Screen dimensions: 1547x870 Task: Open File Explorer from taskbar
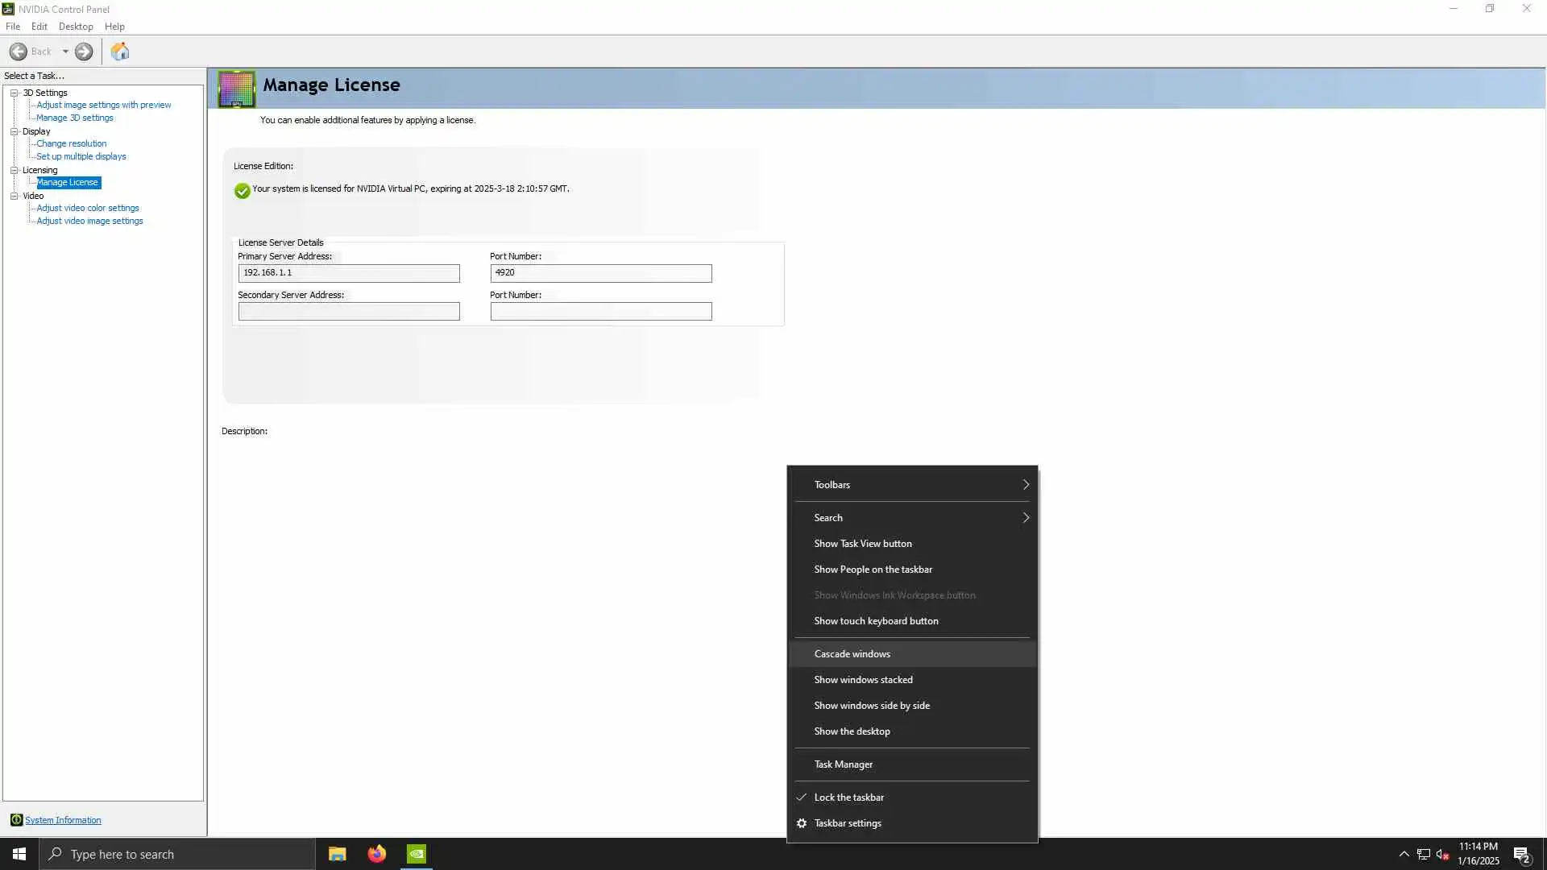[337, 854]
